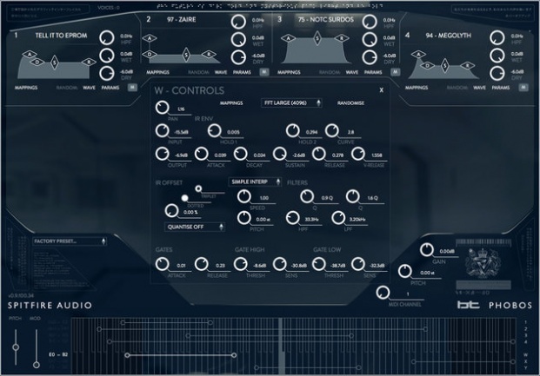Click the GATE HIGH THRESH knob

coord(240,264)
